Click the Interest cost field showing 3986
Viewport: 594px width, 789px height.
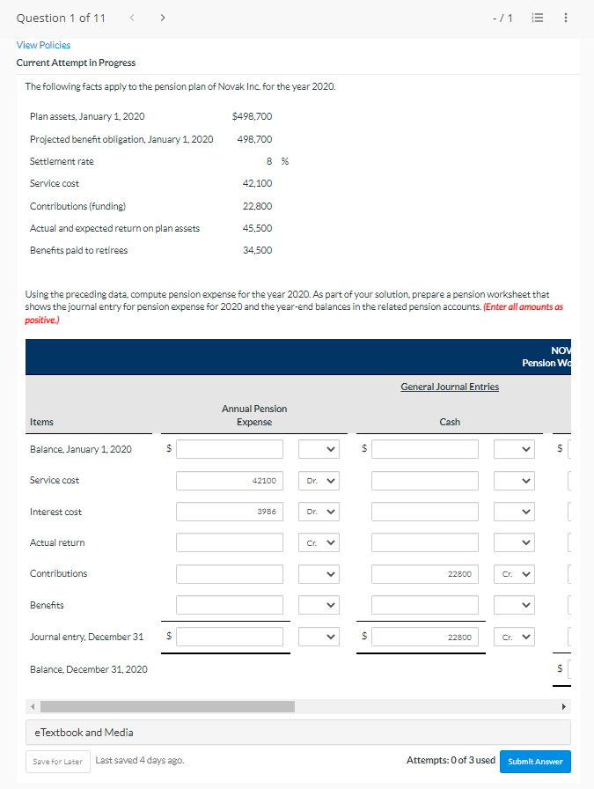(229, 512)
